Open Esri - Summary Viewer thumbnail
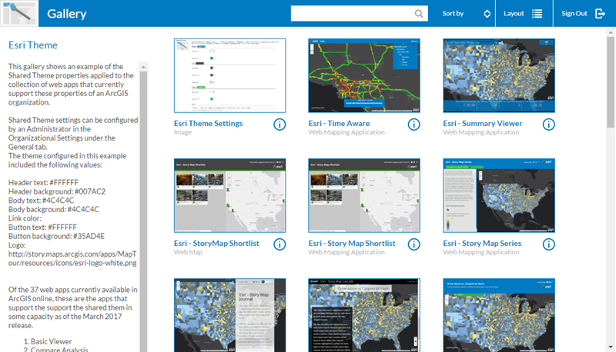The width and height of the screenshot is (616, 352). pos(499,75)
